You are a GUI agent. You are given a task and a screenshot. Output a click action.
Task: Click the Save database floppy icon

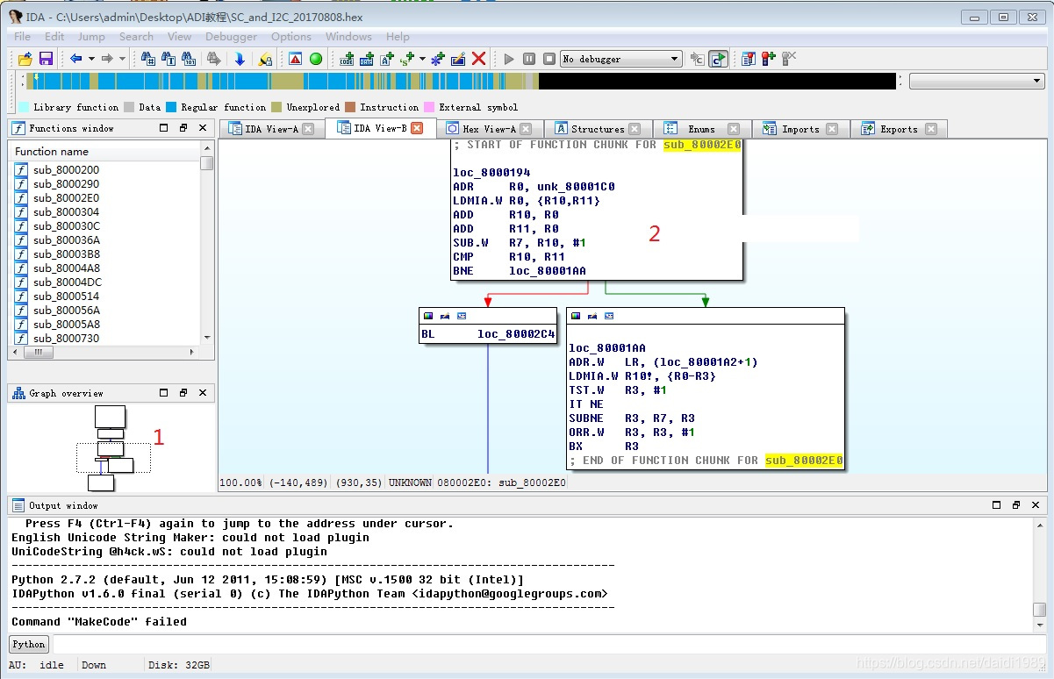46,59
